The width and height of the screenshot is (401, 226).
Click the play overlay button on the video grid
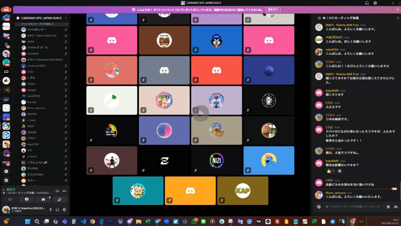201,113
